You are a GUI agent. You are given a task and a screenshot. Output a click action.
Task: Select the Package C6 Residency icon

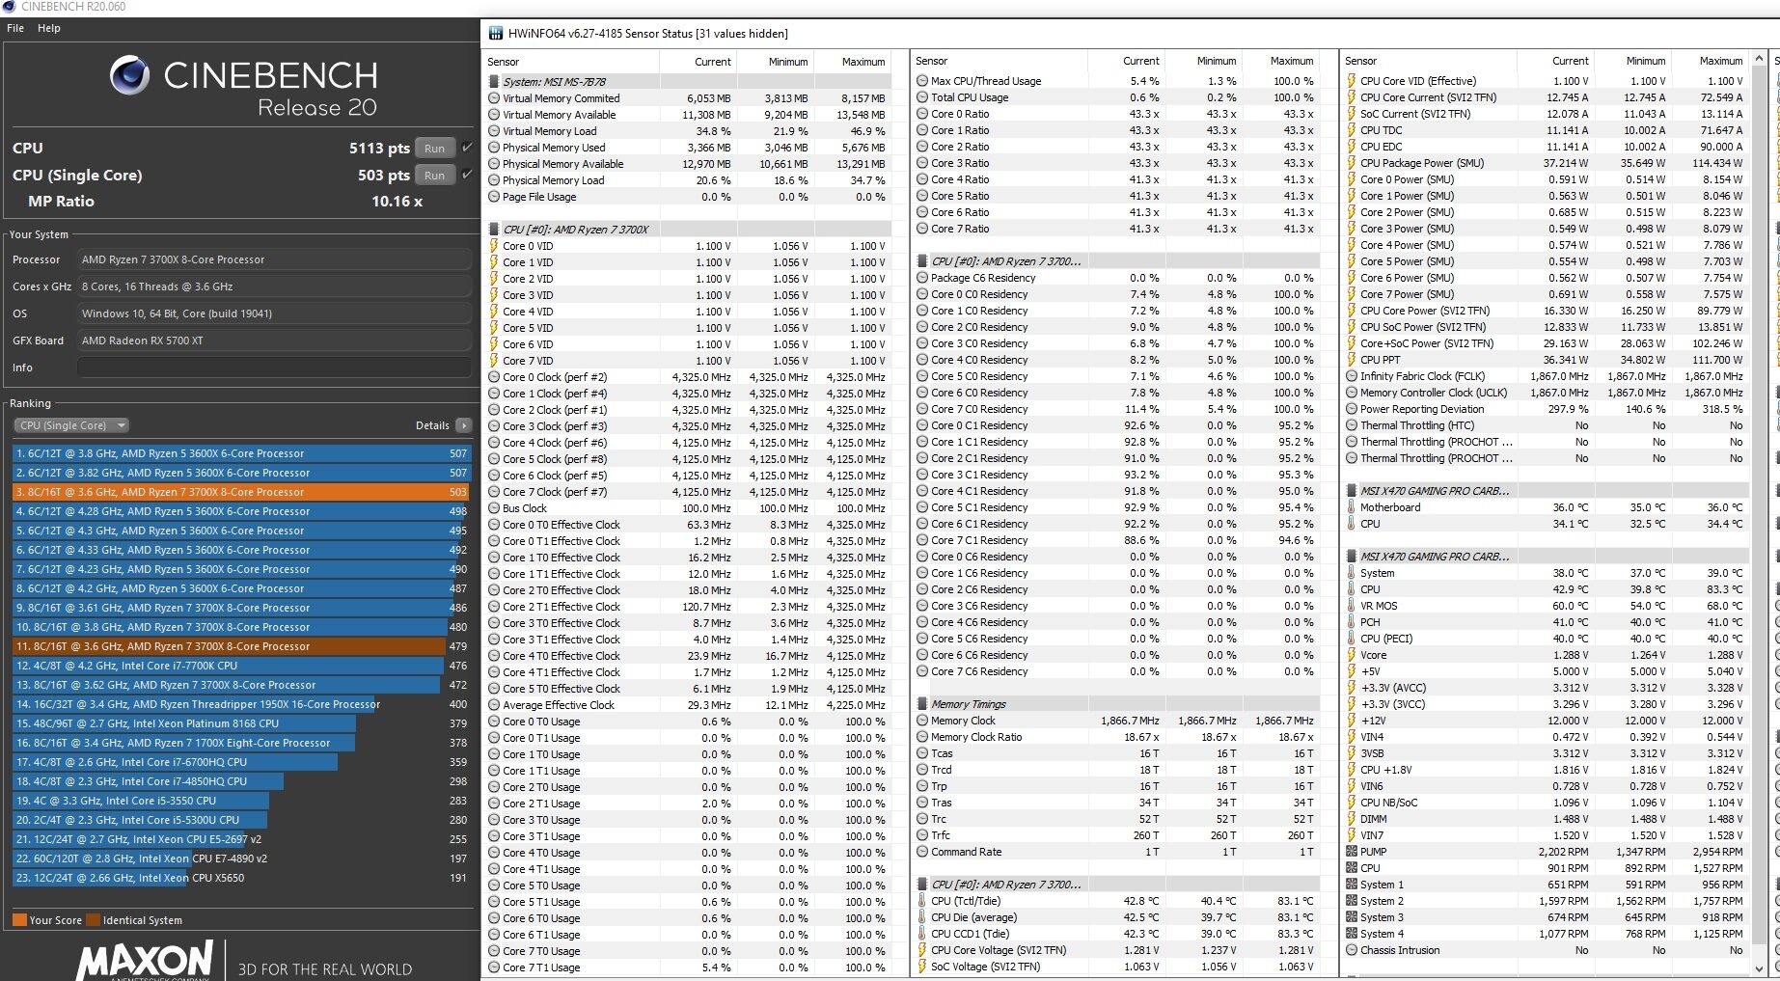pos(922,278)
